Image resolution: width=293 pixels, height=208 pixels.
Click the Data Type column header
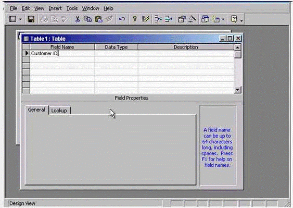117,47
